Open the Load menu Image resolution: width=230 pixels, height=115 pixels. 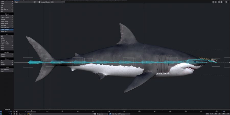point(7,1)
